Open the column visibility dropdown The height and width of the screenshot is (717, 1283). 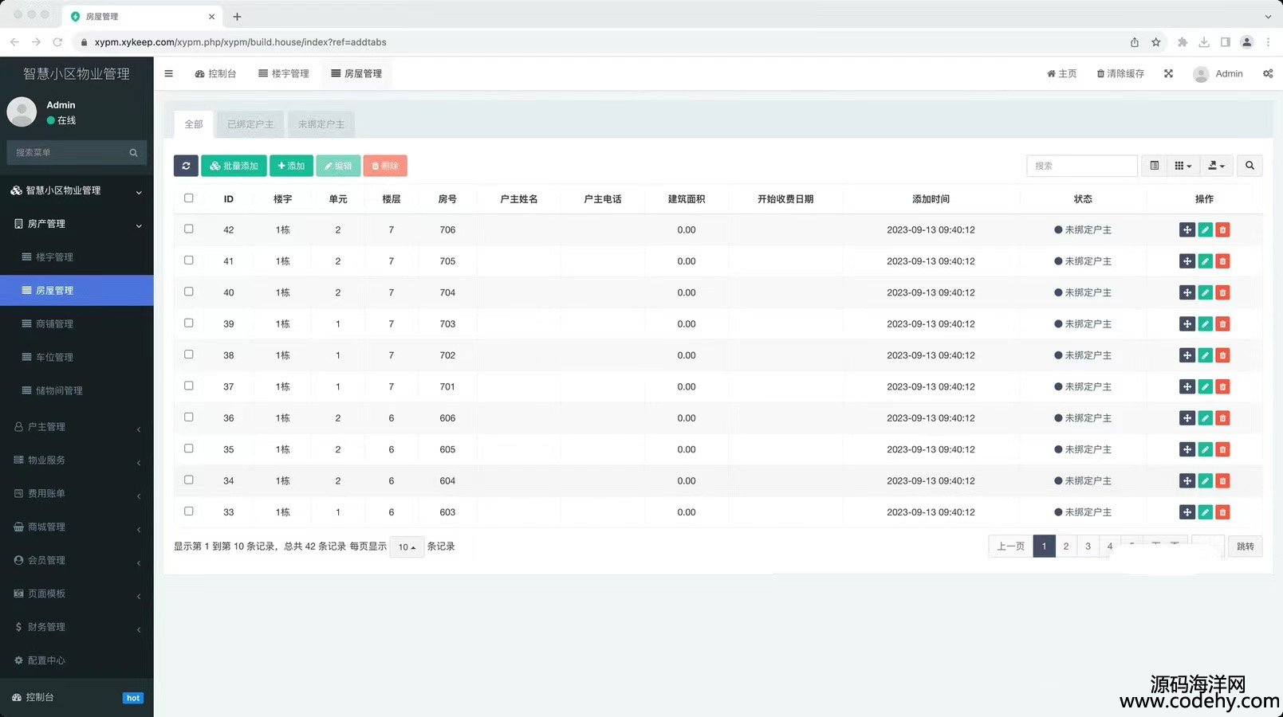1183,166
